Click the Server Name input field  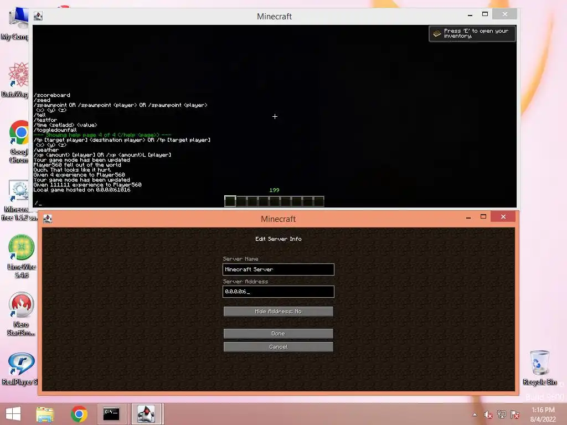[278, 269]
